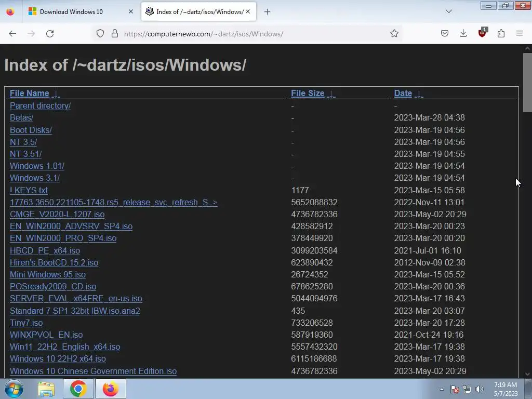Screen dimensions: 532x399
Task: Open the NT 3.5/ folder
Action: click(x=23, y=142)
